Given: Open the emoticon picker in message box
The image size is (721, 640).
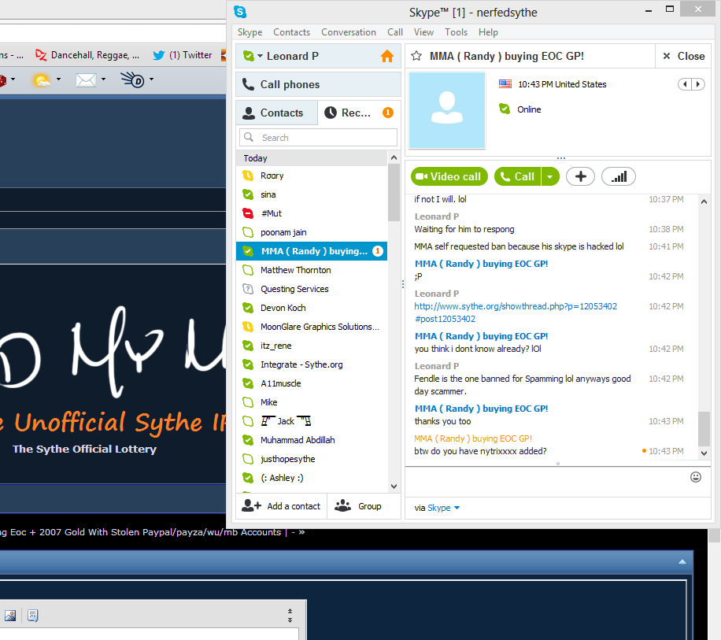Looking at the screenshot, I should 696,477.
